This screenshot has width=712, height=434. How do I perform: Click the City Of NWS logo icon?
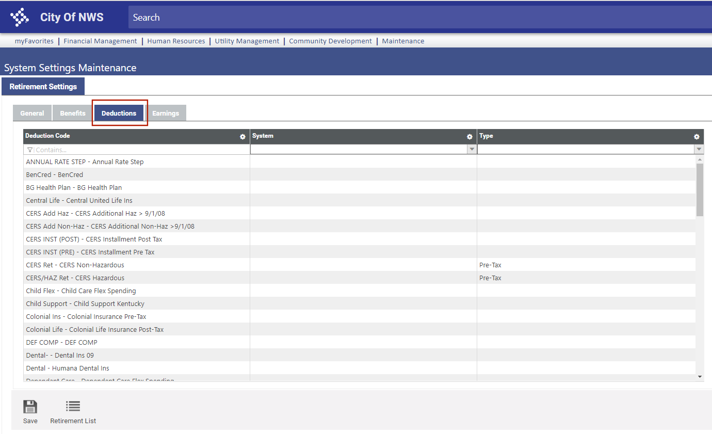(x=20, y=17)
